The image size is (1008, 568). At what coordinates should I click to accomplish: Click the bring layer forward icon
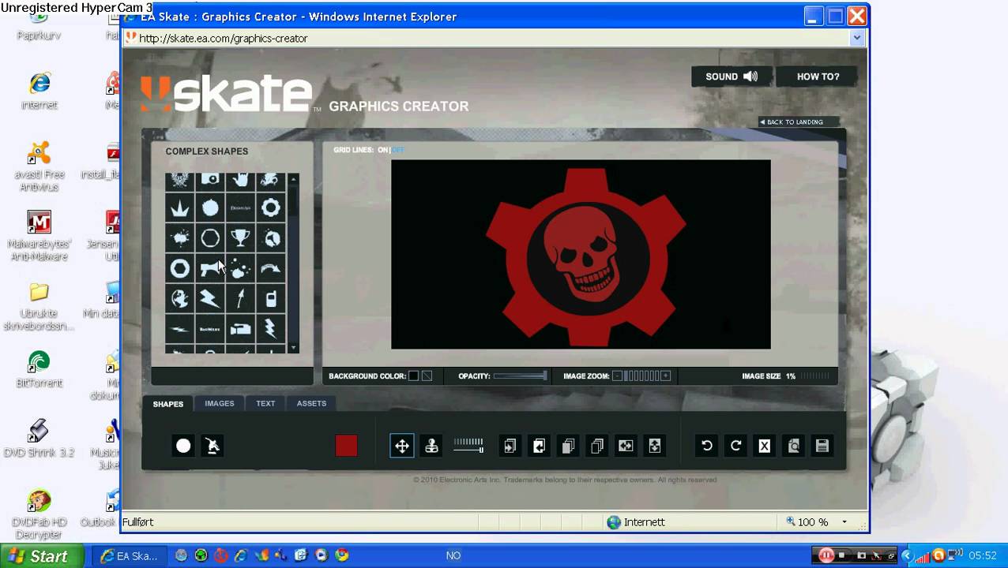click(x=510, y=446)
